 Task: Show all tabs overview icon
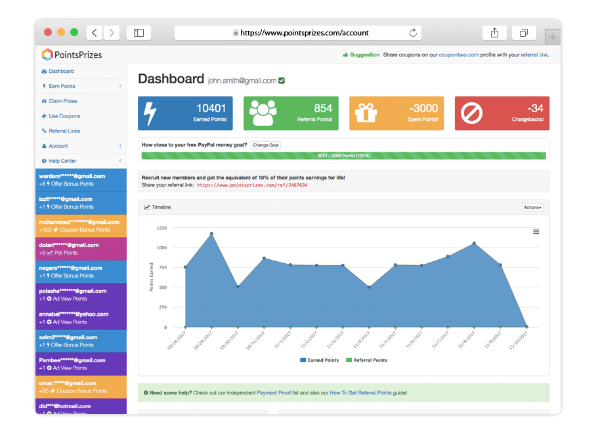[x=524, y=33]
